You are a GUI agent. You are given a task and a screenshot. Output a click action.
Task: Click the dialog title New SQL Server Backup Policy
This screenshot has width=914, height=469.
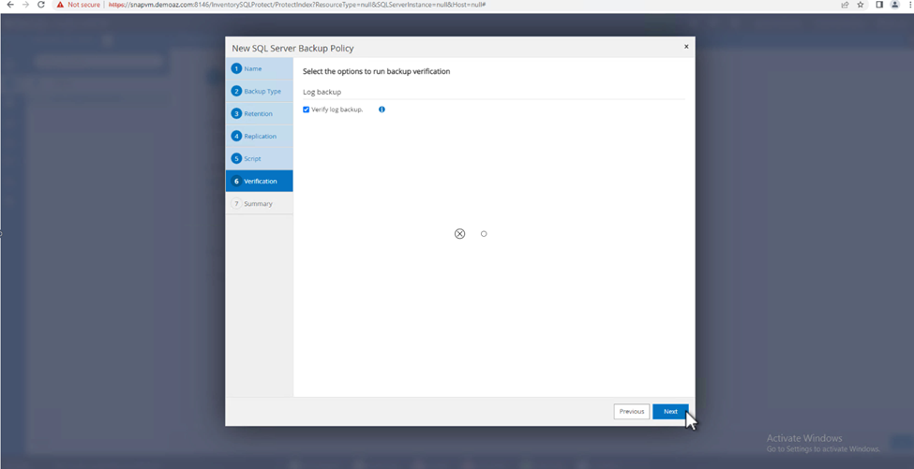pyautogui.click(x=292, y=49)
